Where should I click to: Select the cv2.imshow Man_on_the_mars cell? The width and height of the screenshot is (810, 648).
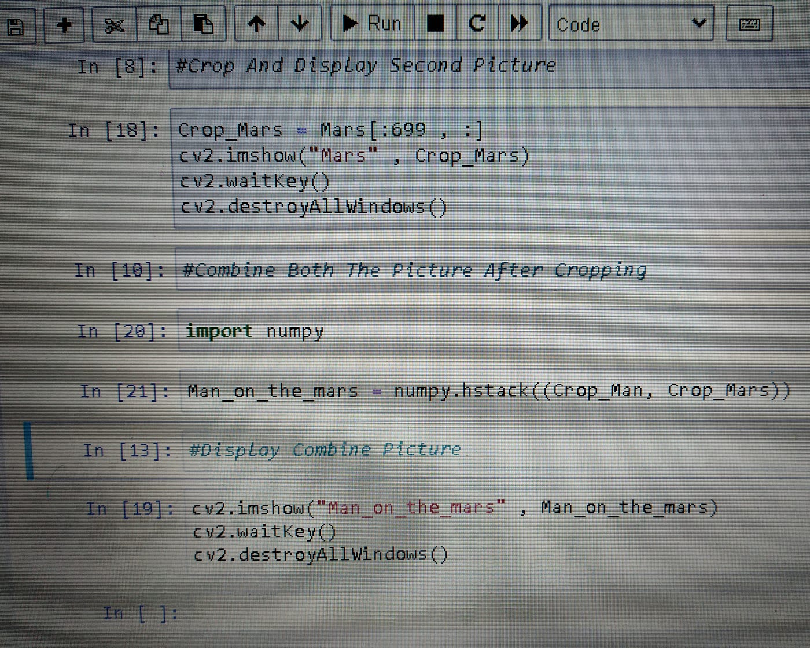pyautogui.click(x=498, y=532)
